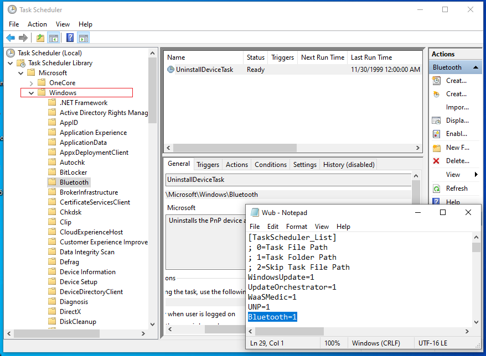Expand the OneCore folder node
486x356 pixels.
(32, 83)
